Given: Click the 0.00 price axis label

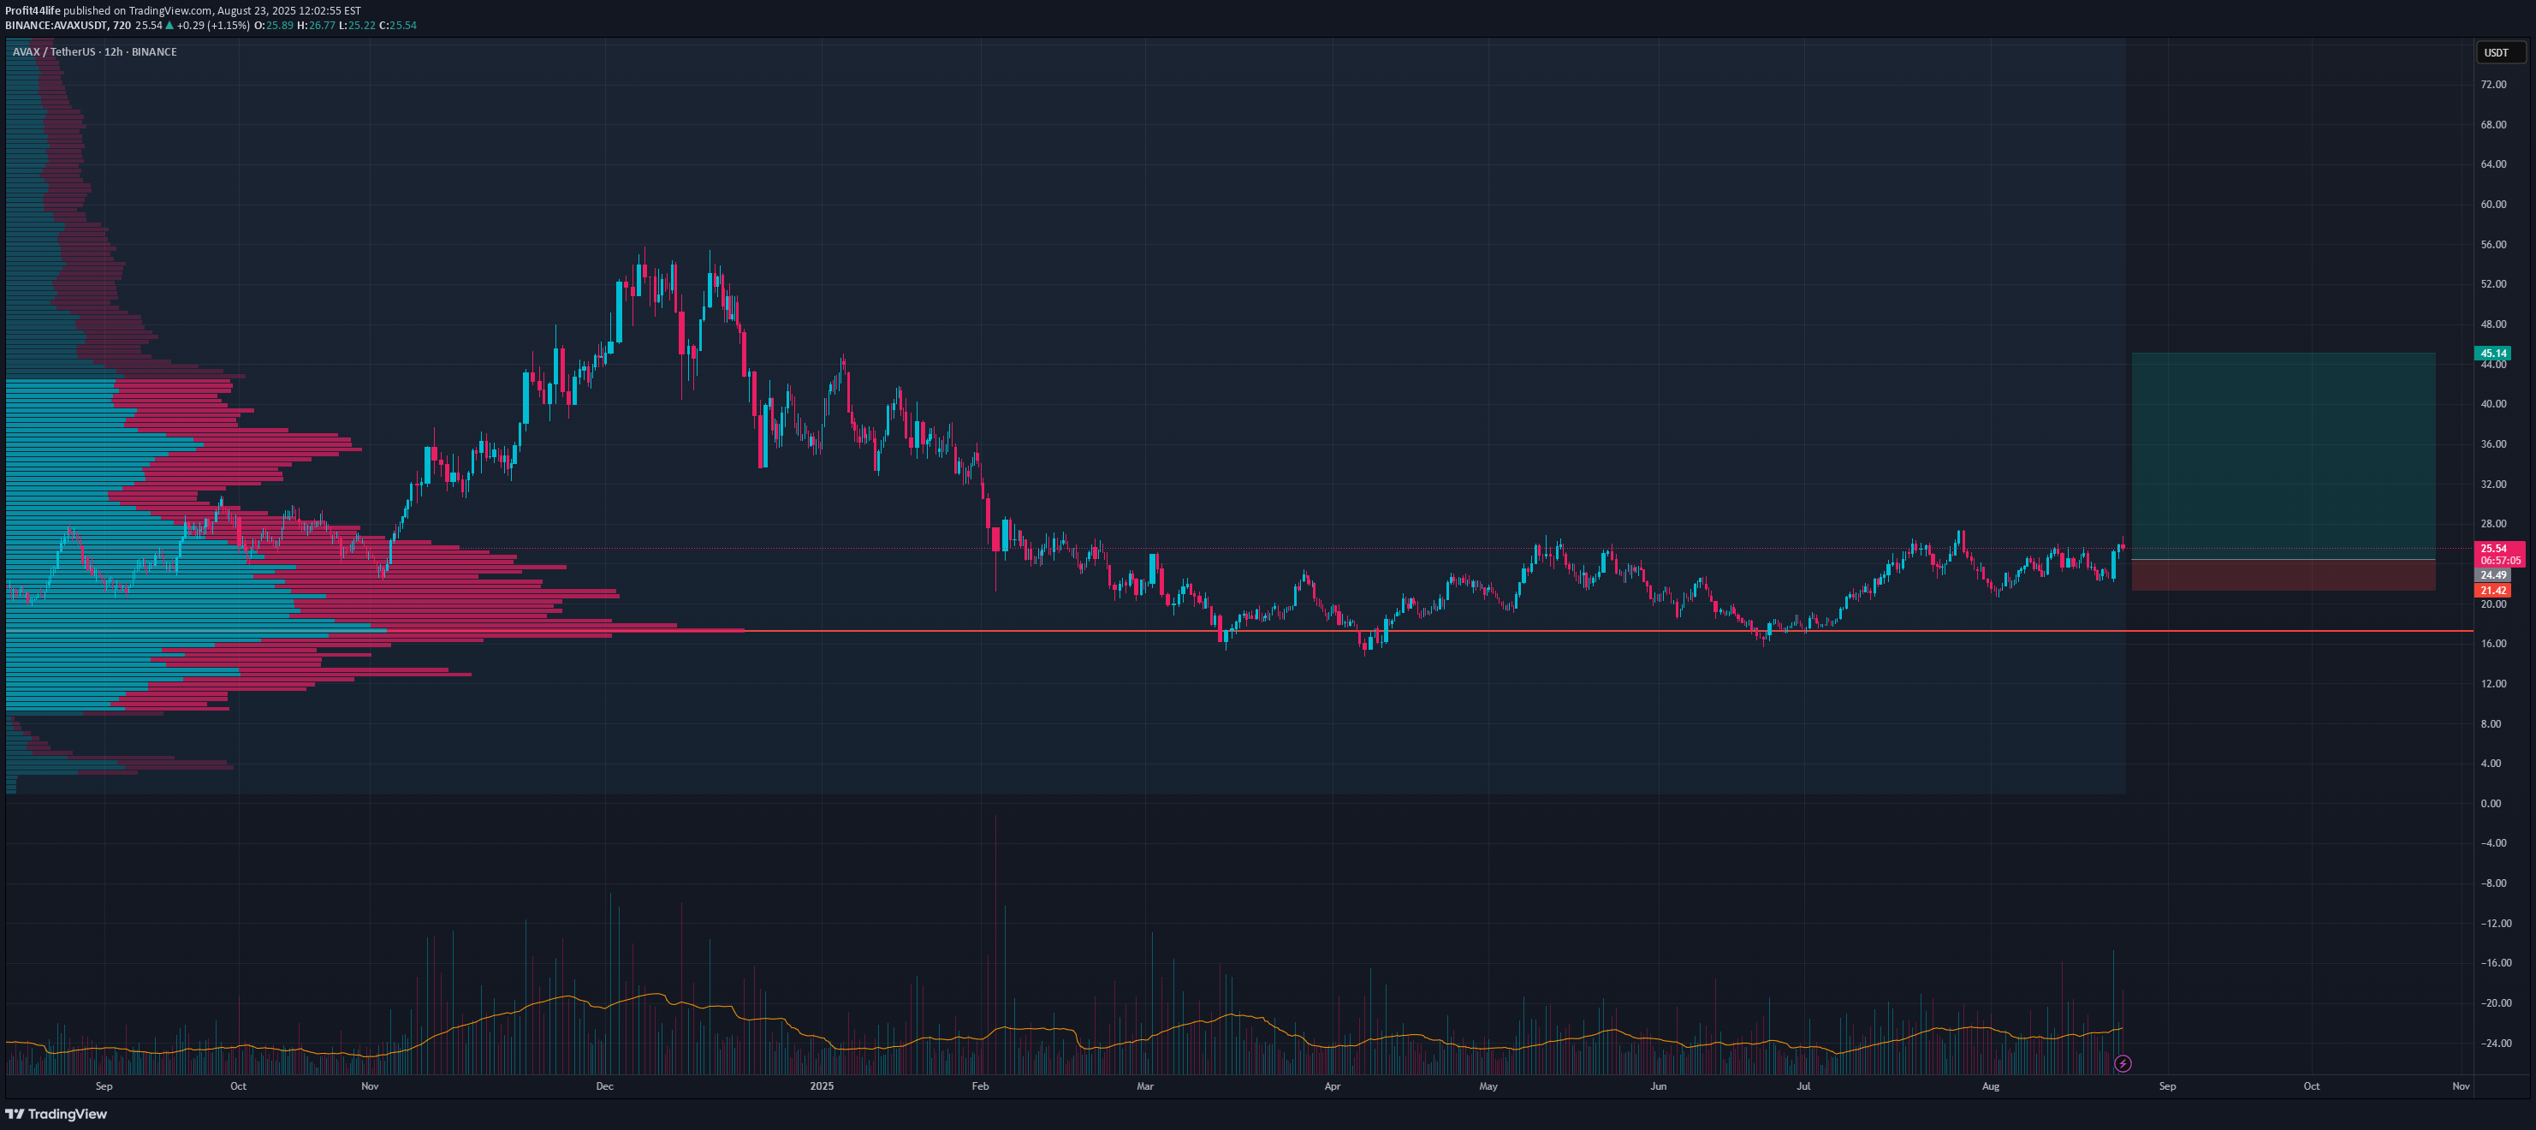Looking at the screenshot, I should click(2490, 803).
